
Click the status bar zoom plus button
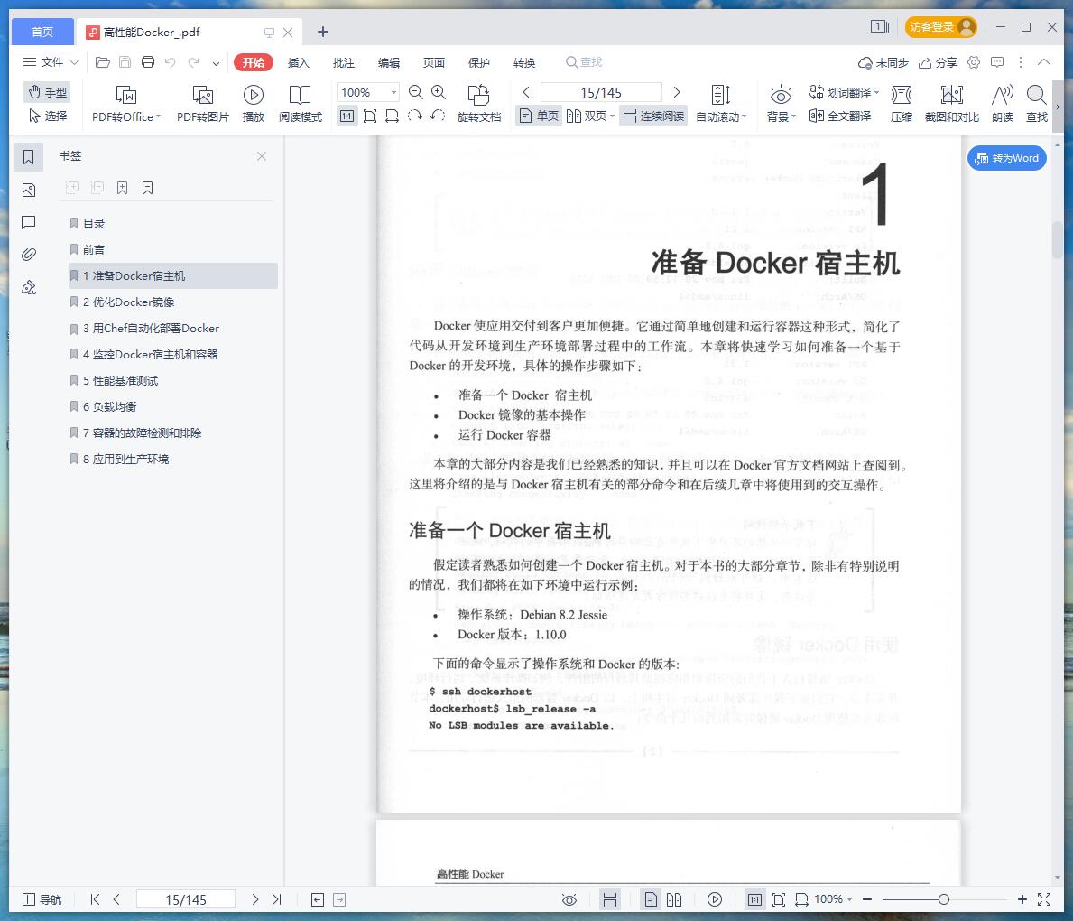1022,899
